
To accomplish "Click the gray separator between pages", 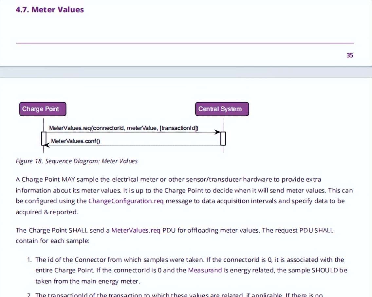I will click(186, 72).
